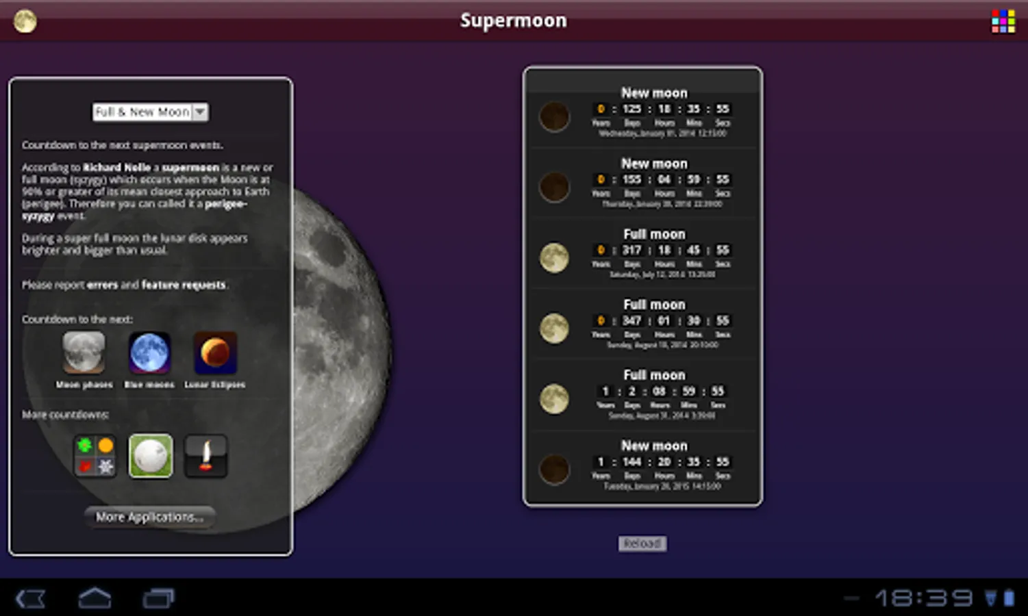Viewport: 1028px width, 616px height.
Task: Open the colorful grid menu icon
Action: pos(1003,21)
